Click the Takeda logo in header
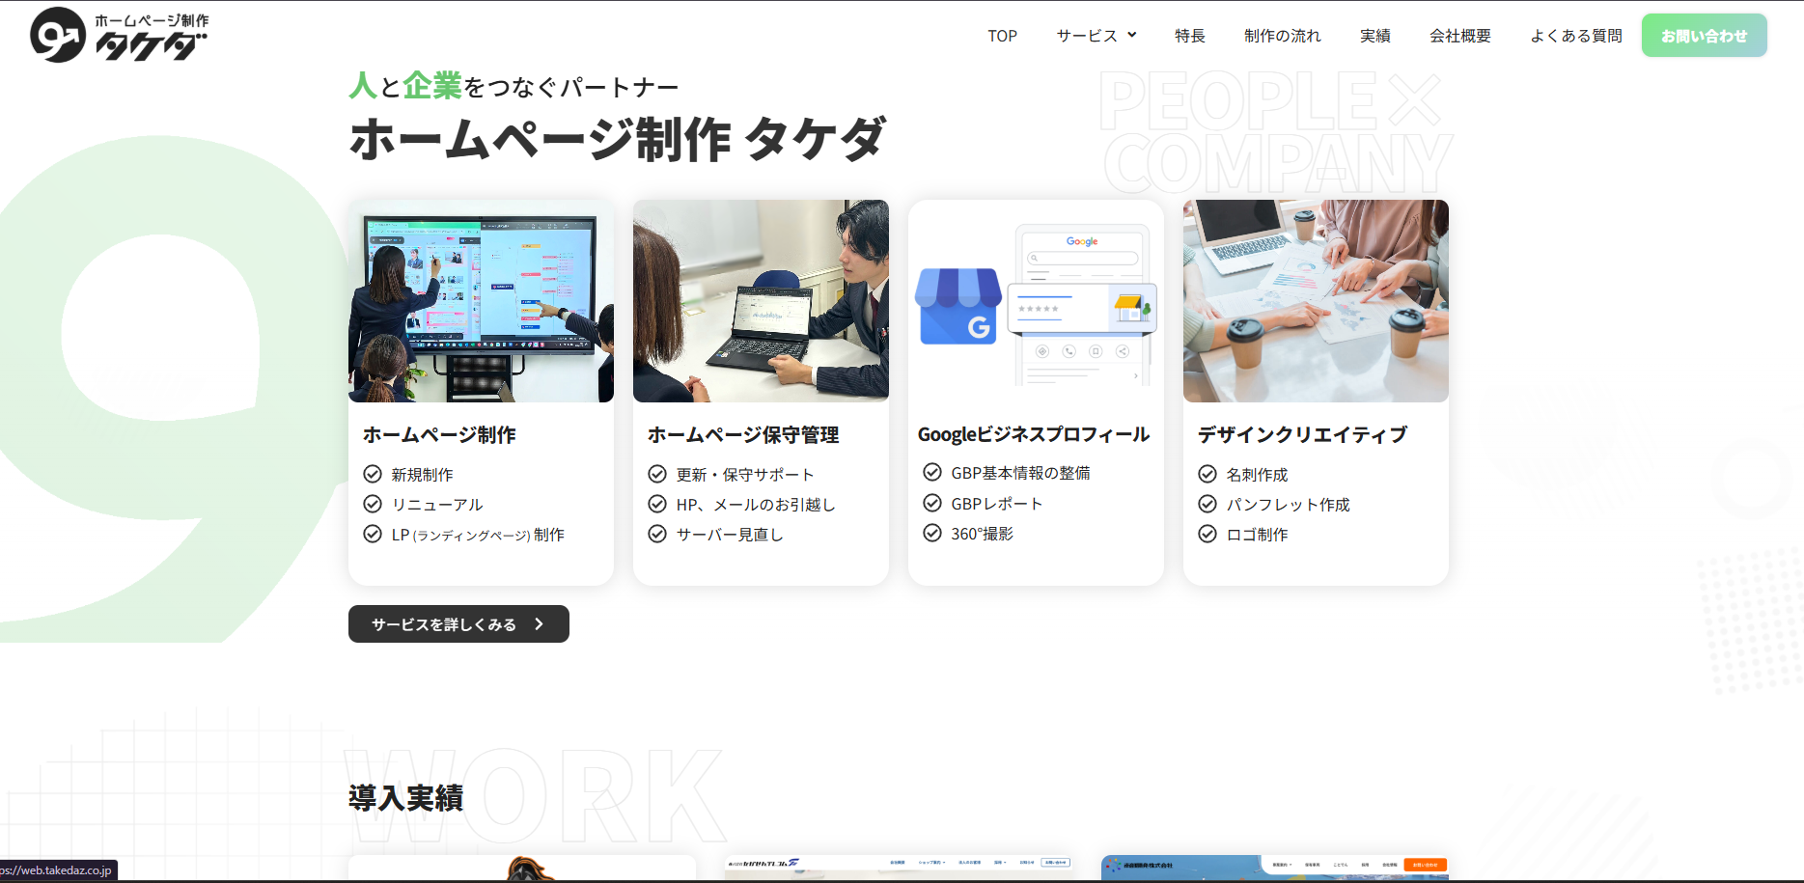This screenshot has width=1804, height=883. [119, 36]
